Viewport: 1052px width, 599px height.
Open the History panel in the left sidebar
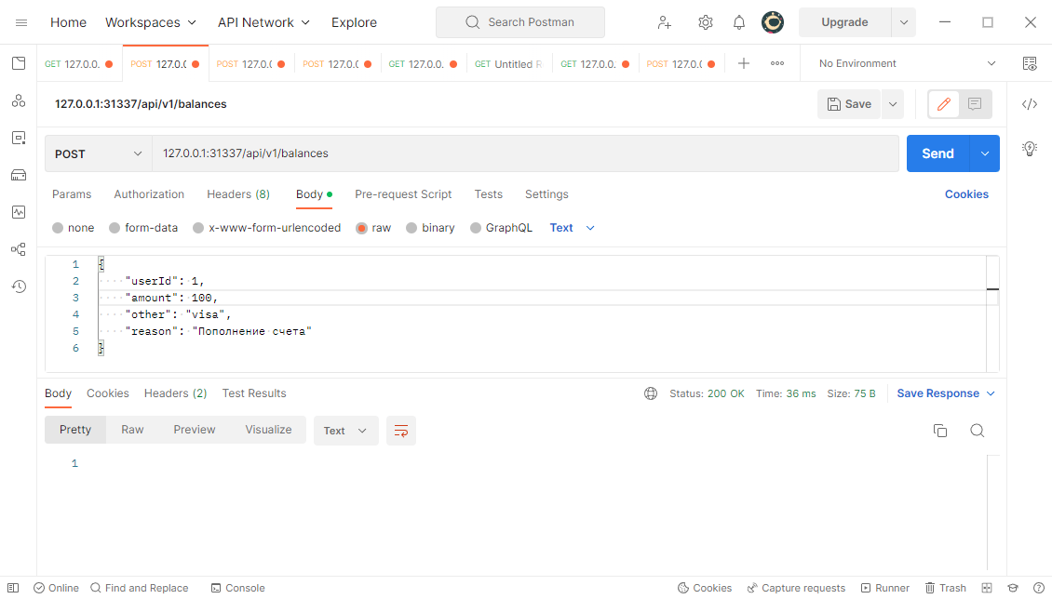click(18, 286)
